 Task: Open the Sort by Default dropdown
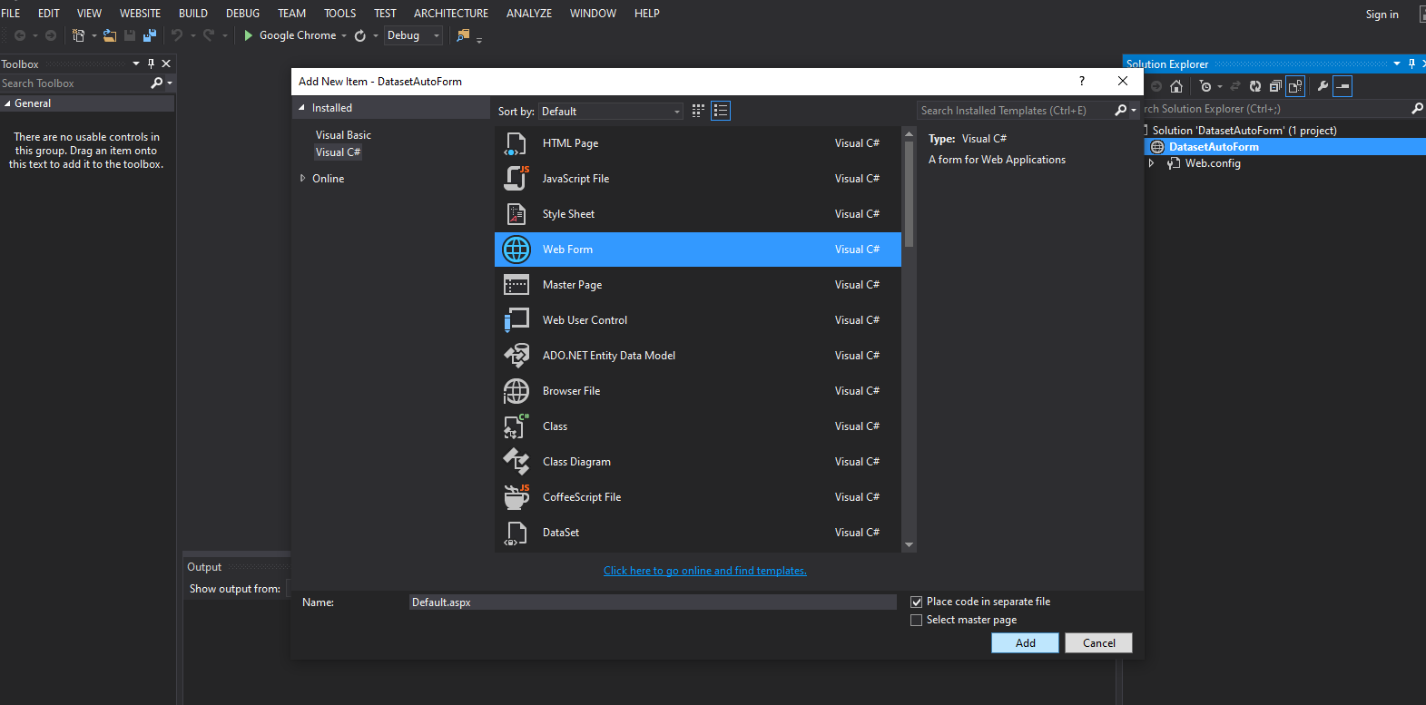[610, 111]
